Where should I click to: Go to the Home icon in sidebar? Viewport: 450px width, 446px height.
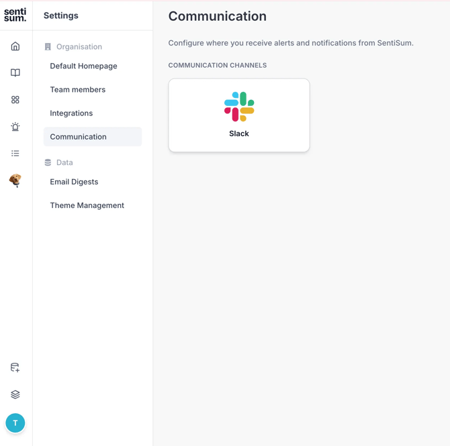tap(15, 46)
